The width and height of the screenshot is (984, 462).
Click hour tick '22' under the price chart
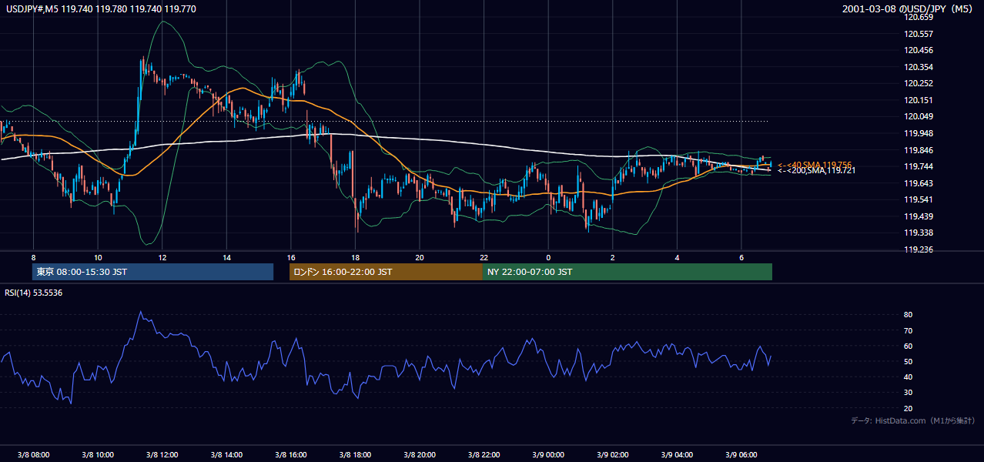click(484, 257)
